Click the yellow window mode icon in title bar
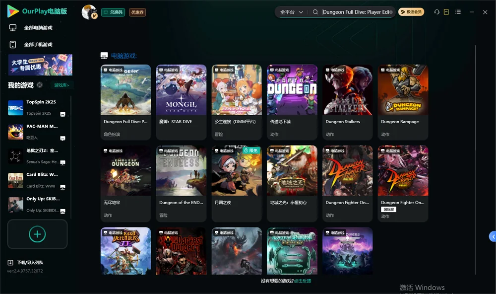The image size is (496, 294). 446,12
